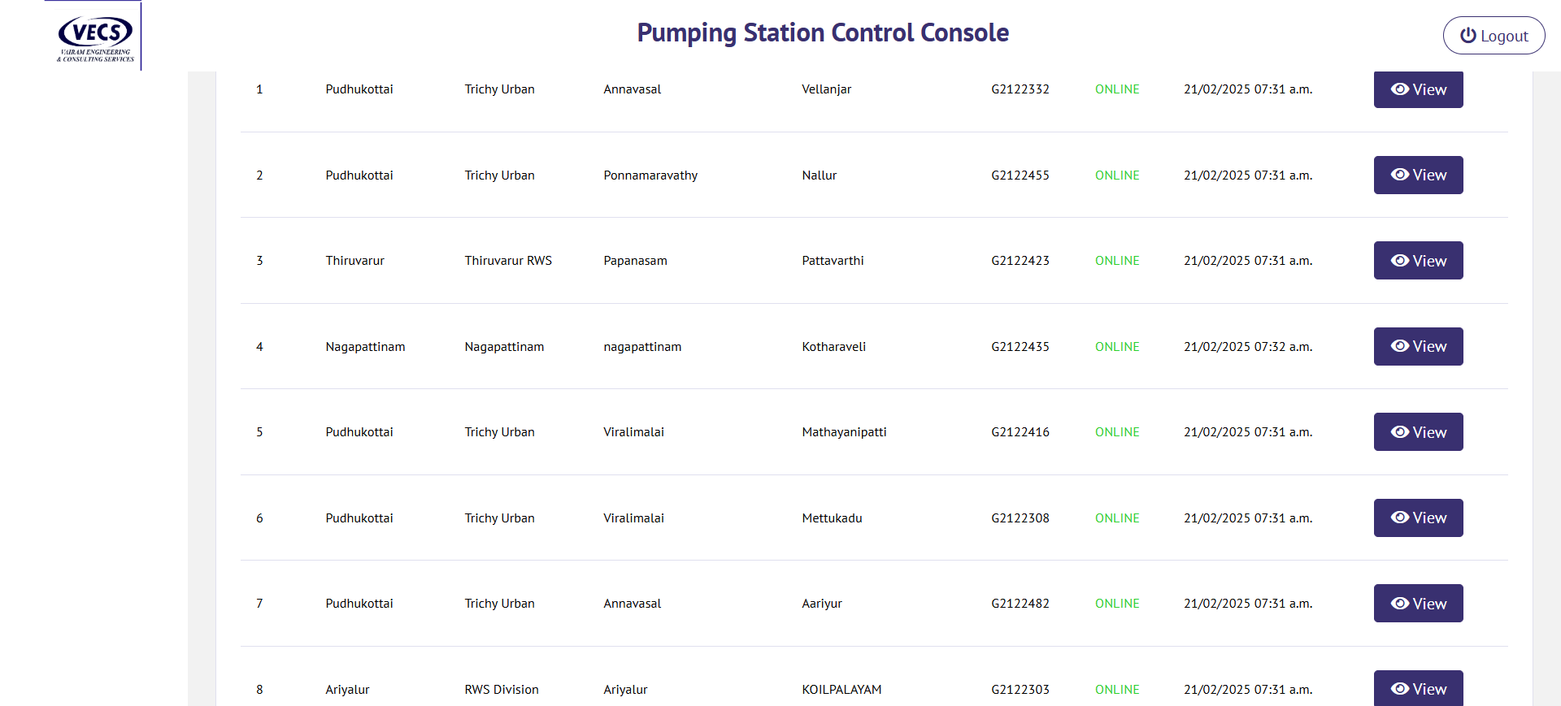Select device ID G2122455
This screenshot has height=706, width=1561.
point(1020,175)
